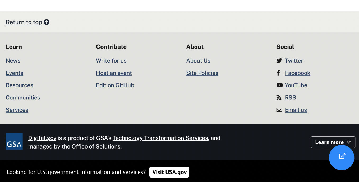Open the Communities link
359x182 pixels.
click(x=23, y=98)
